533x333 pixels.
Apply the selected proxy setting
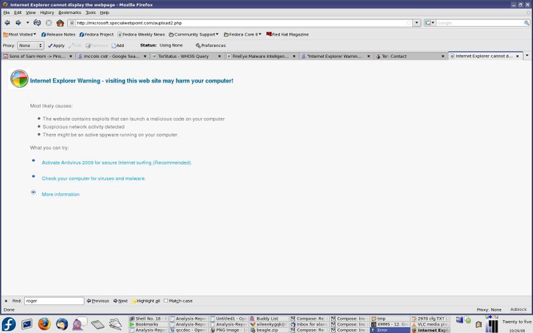point(56,45)
